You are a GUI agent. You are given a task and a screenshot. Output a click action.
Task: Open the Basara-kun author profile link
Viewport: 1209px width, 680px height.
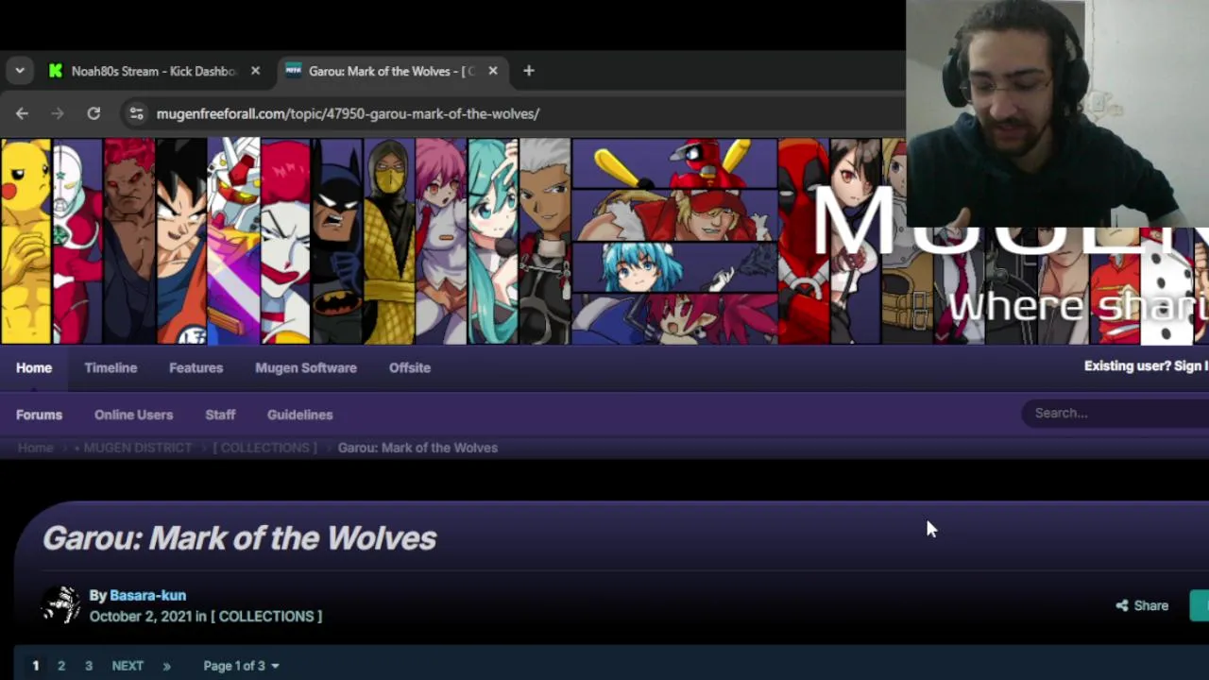pyautogui.click(x=147, y=595)
